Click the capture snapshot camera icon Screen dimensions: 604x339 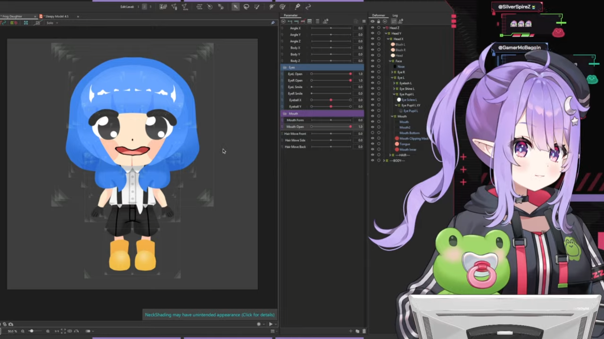coord(11,324)
